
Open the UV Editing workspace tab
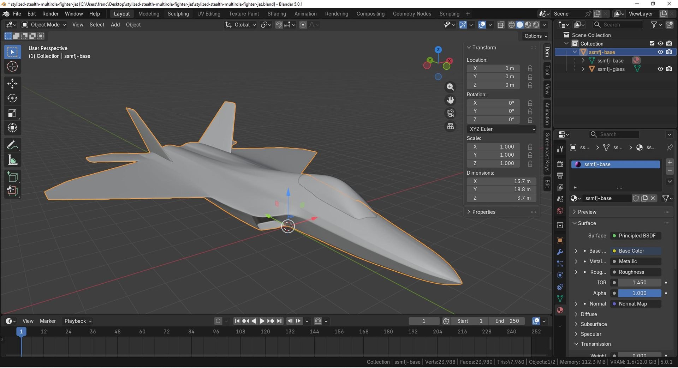[x=209, y=14]
